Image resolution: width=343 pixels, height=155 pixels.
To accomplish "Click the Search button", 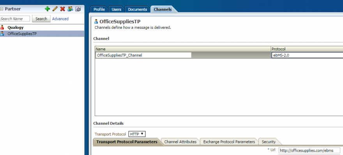I will (41, 19).
